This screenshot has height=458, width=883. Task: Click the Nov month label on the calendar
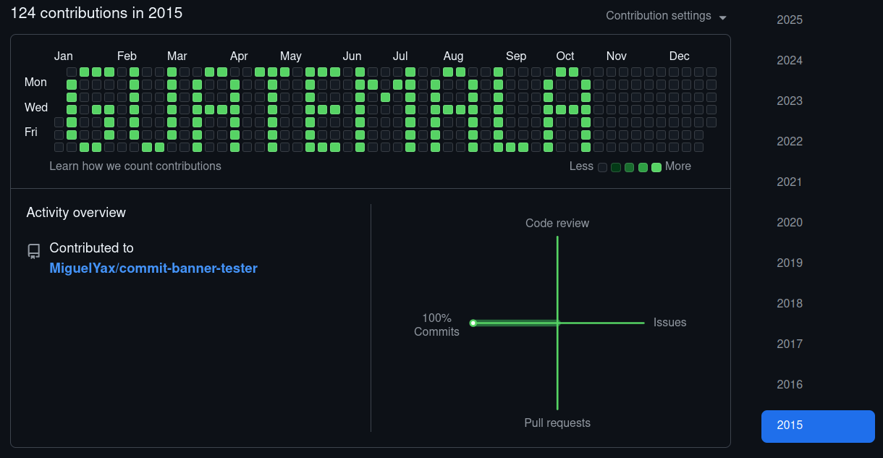click(x=617, y=56)
